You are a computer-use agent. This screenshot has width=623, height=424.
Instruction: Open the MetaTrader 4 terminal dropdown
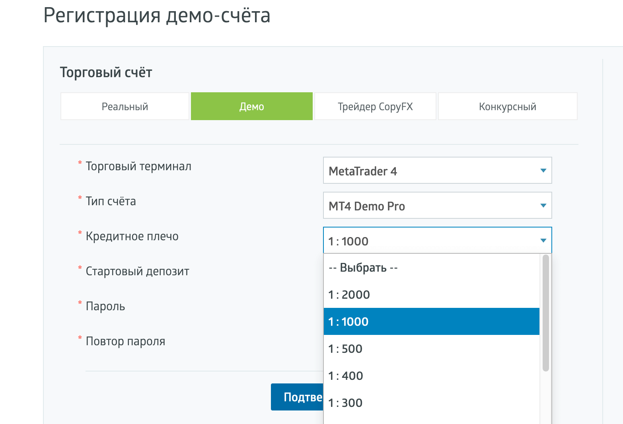tap(432, 171)
